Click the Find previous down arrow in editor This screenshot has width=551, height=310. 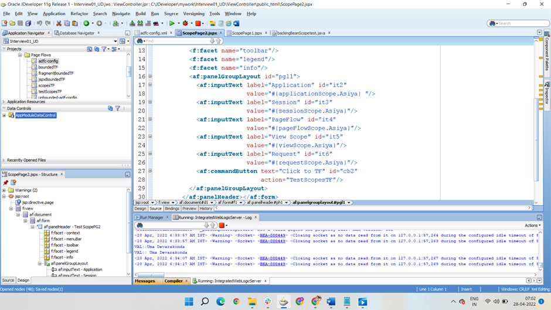click(212, 41)
